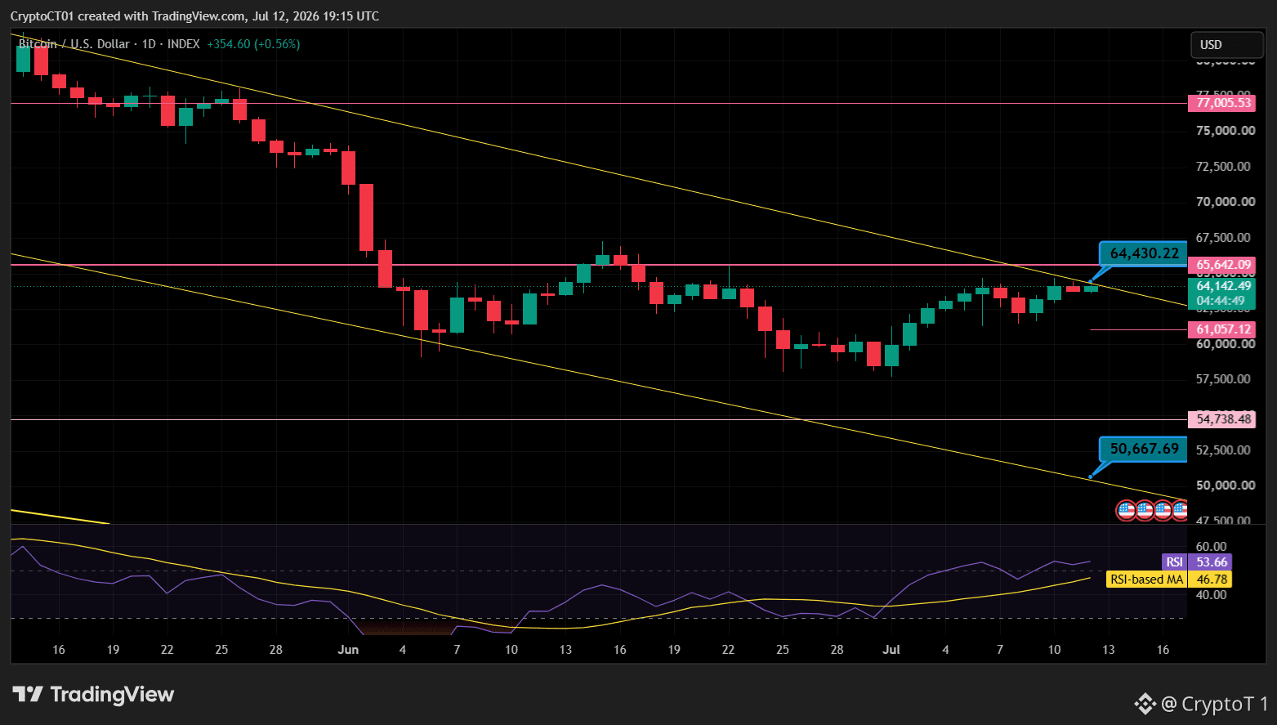The height and width of the screenshot is (725, 1277).
Task: Open the TradingView.com link in the header
Action: tap(199, 16)
